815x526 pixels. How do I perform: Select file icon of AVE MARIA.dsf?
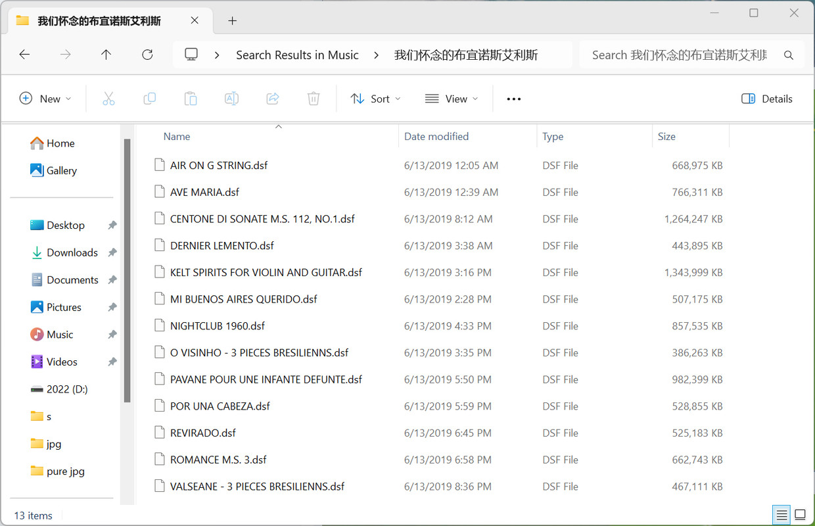[x=159, y=192]
